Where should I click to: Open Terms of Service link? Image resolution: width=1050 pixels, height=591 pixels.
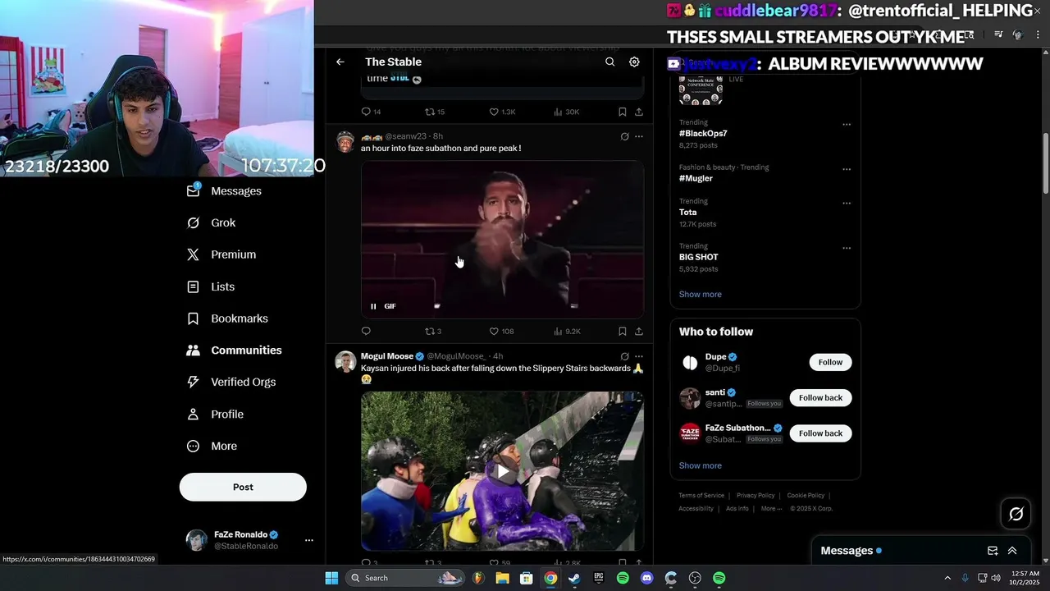click(x=701, y=496)
